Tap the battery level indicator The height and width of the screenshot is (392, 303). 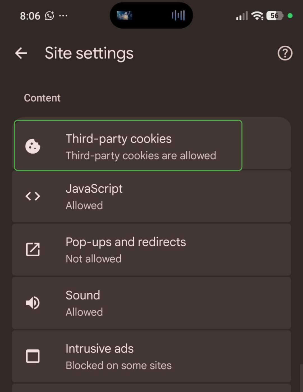(x=275, y=16)
